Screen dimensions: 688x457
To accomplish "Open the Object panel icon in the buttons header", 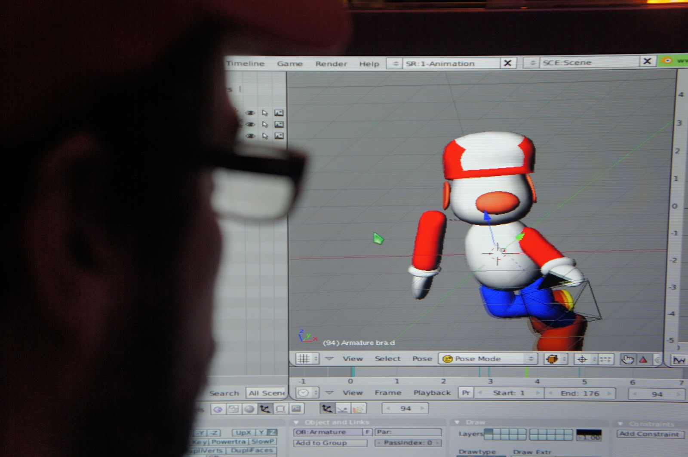I will click(x=265, y=409).
